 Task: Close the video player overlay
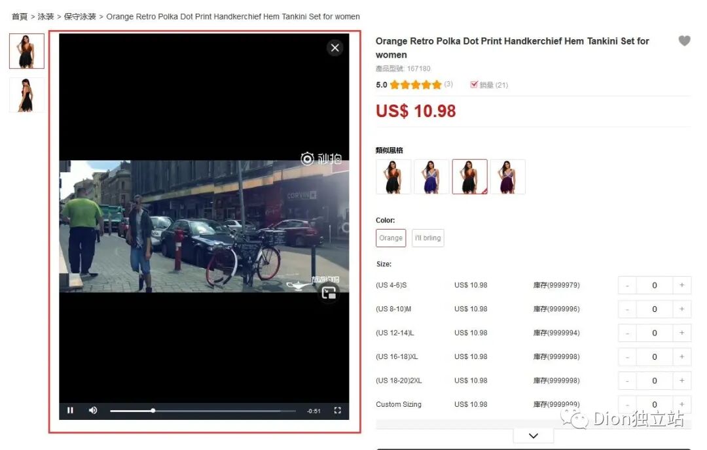[x=335, y=48]
